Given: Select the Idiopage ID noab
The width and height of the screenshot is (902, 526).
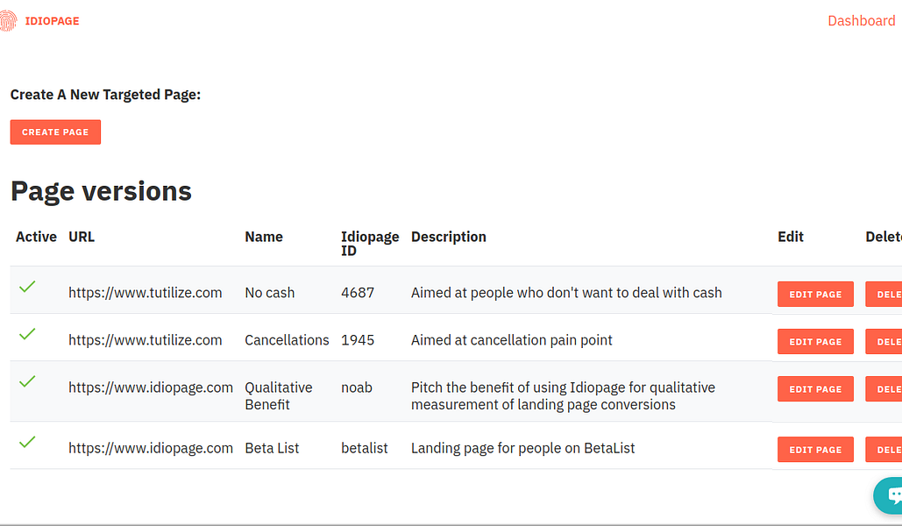Looking at the screenshot, I should [x=357, y=387].
